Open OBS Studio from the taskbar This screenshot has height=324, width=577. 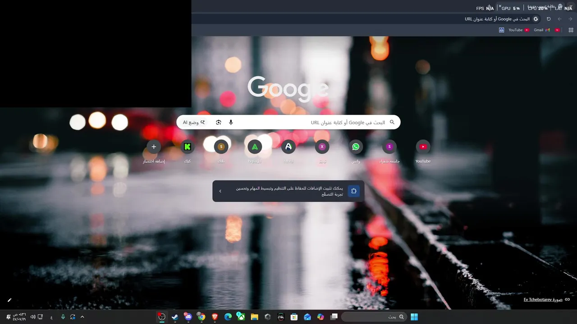tap(161, 317)
